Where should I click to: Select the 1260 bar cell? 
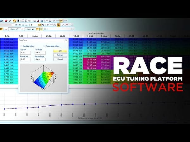tap(104, 83)
